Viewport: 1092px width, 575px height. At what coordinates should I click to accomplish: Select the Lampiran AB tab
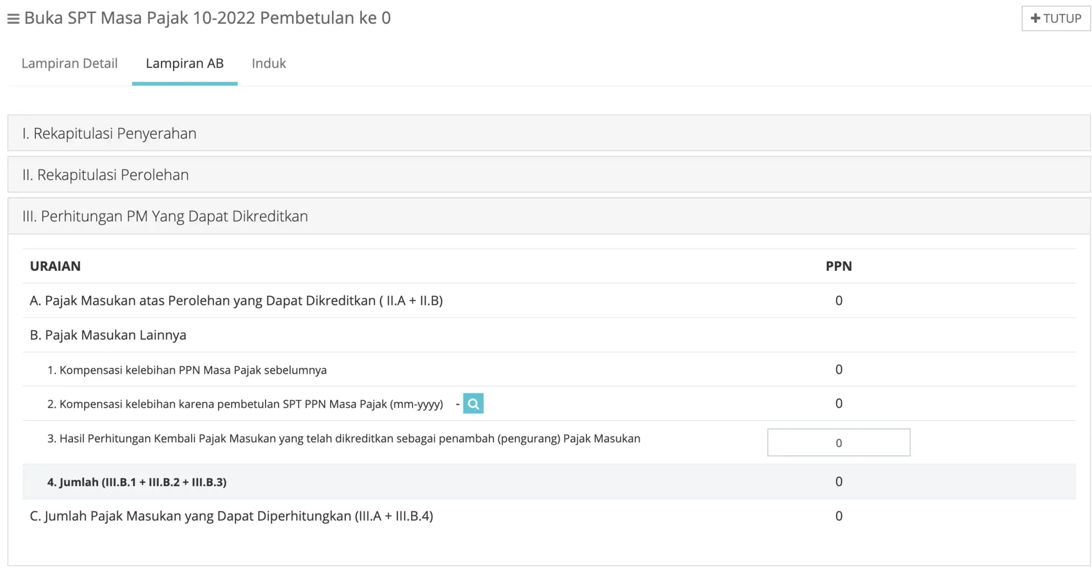[184, 63]
